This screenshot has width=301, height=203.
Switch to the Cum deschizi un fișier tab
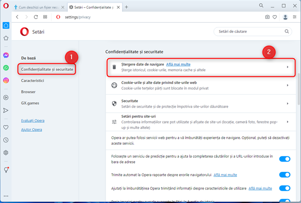point(39,7)
